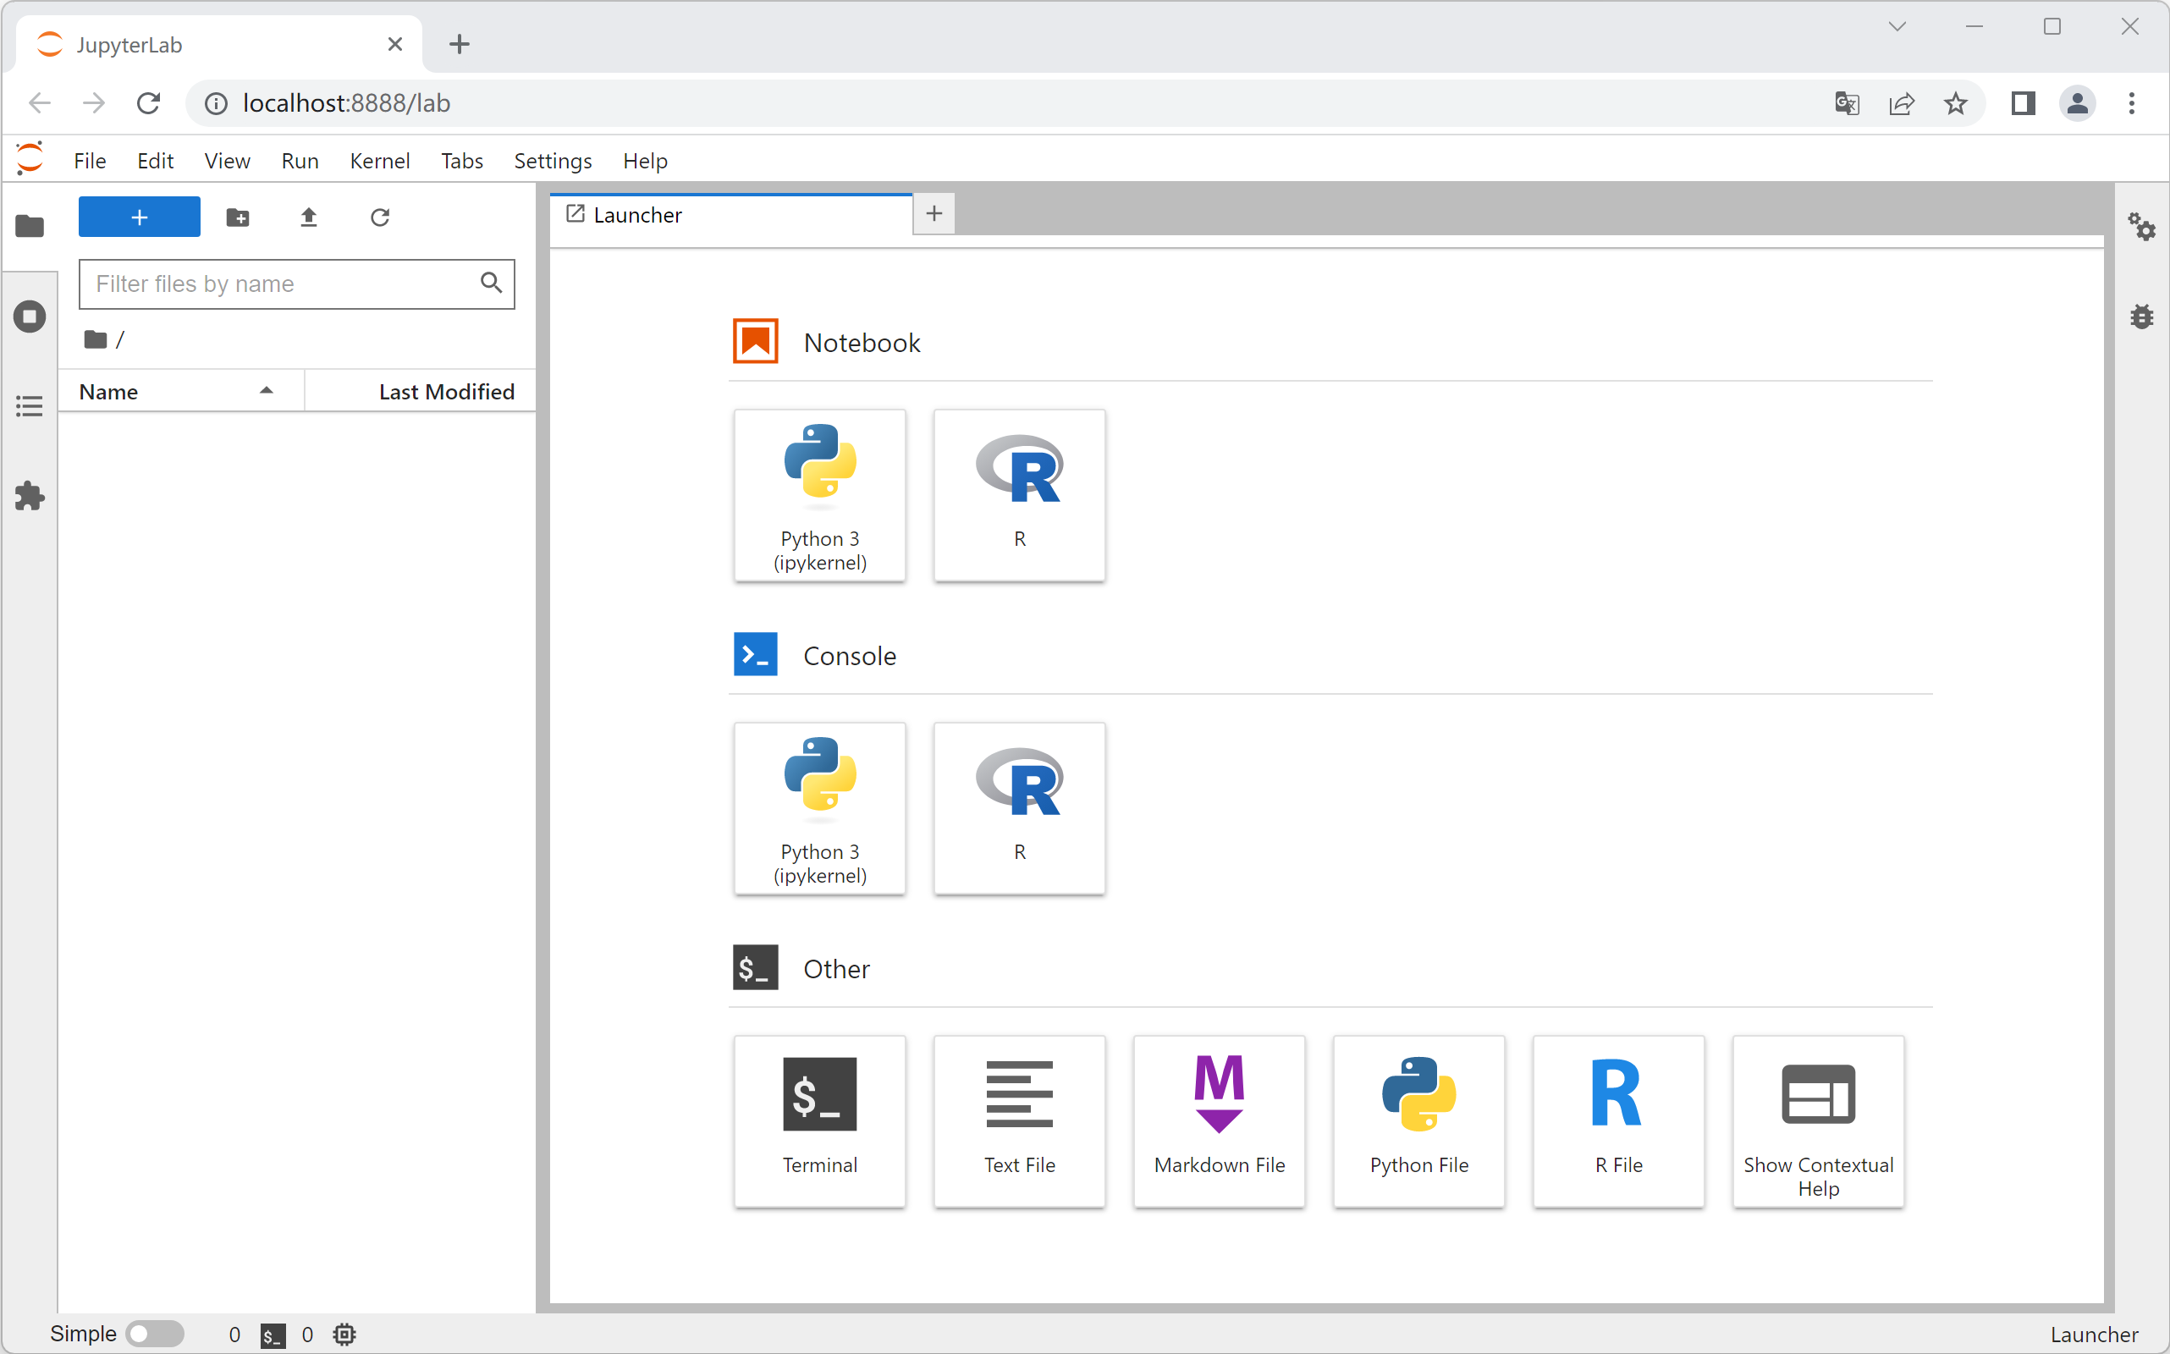Open the Table of Contents sidebar

[x=30, y=406]
